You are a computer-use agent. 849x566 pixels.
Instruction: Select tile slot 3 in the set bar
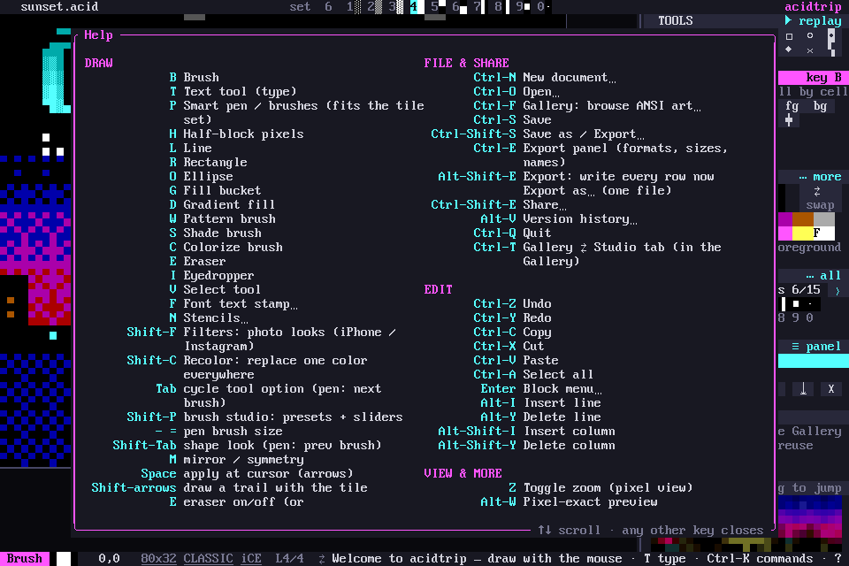(x=396, y=7)
